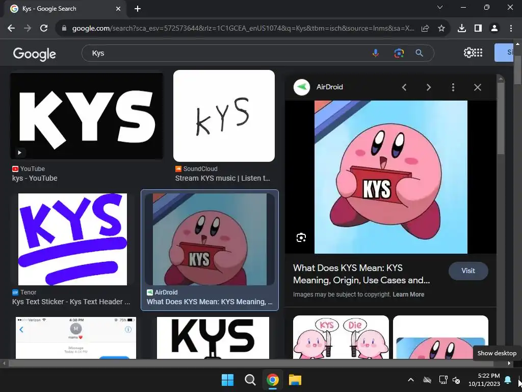Open the Windows Start menu
Image resolution: width=522 pixels, height=392 pixels.
tap(228, 380)
